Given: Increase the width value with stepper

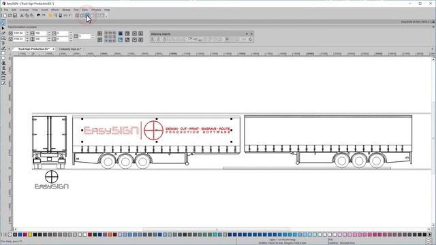Looking at the screenshot, I should [x=27, y=32].
